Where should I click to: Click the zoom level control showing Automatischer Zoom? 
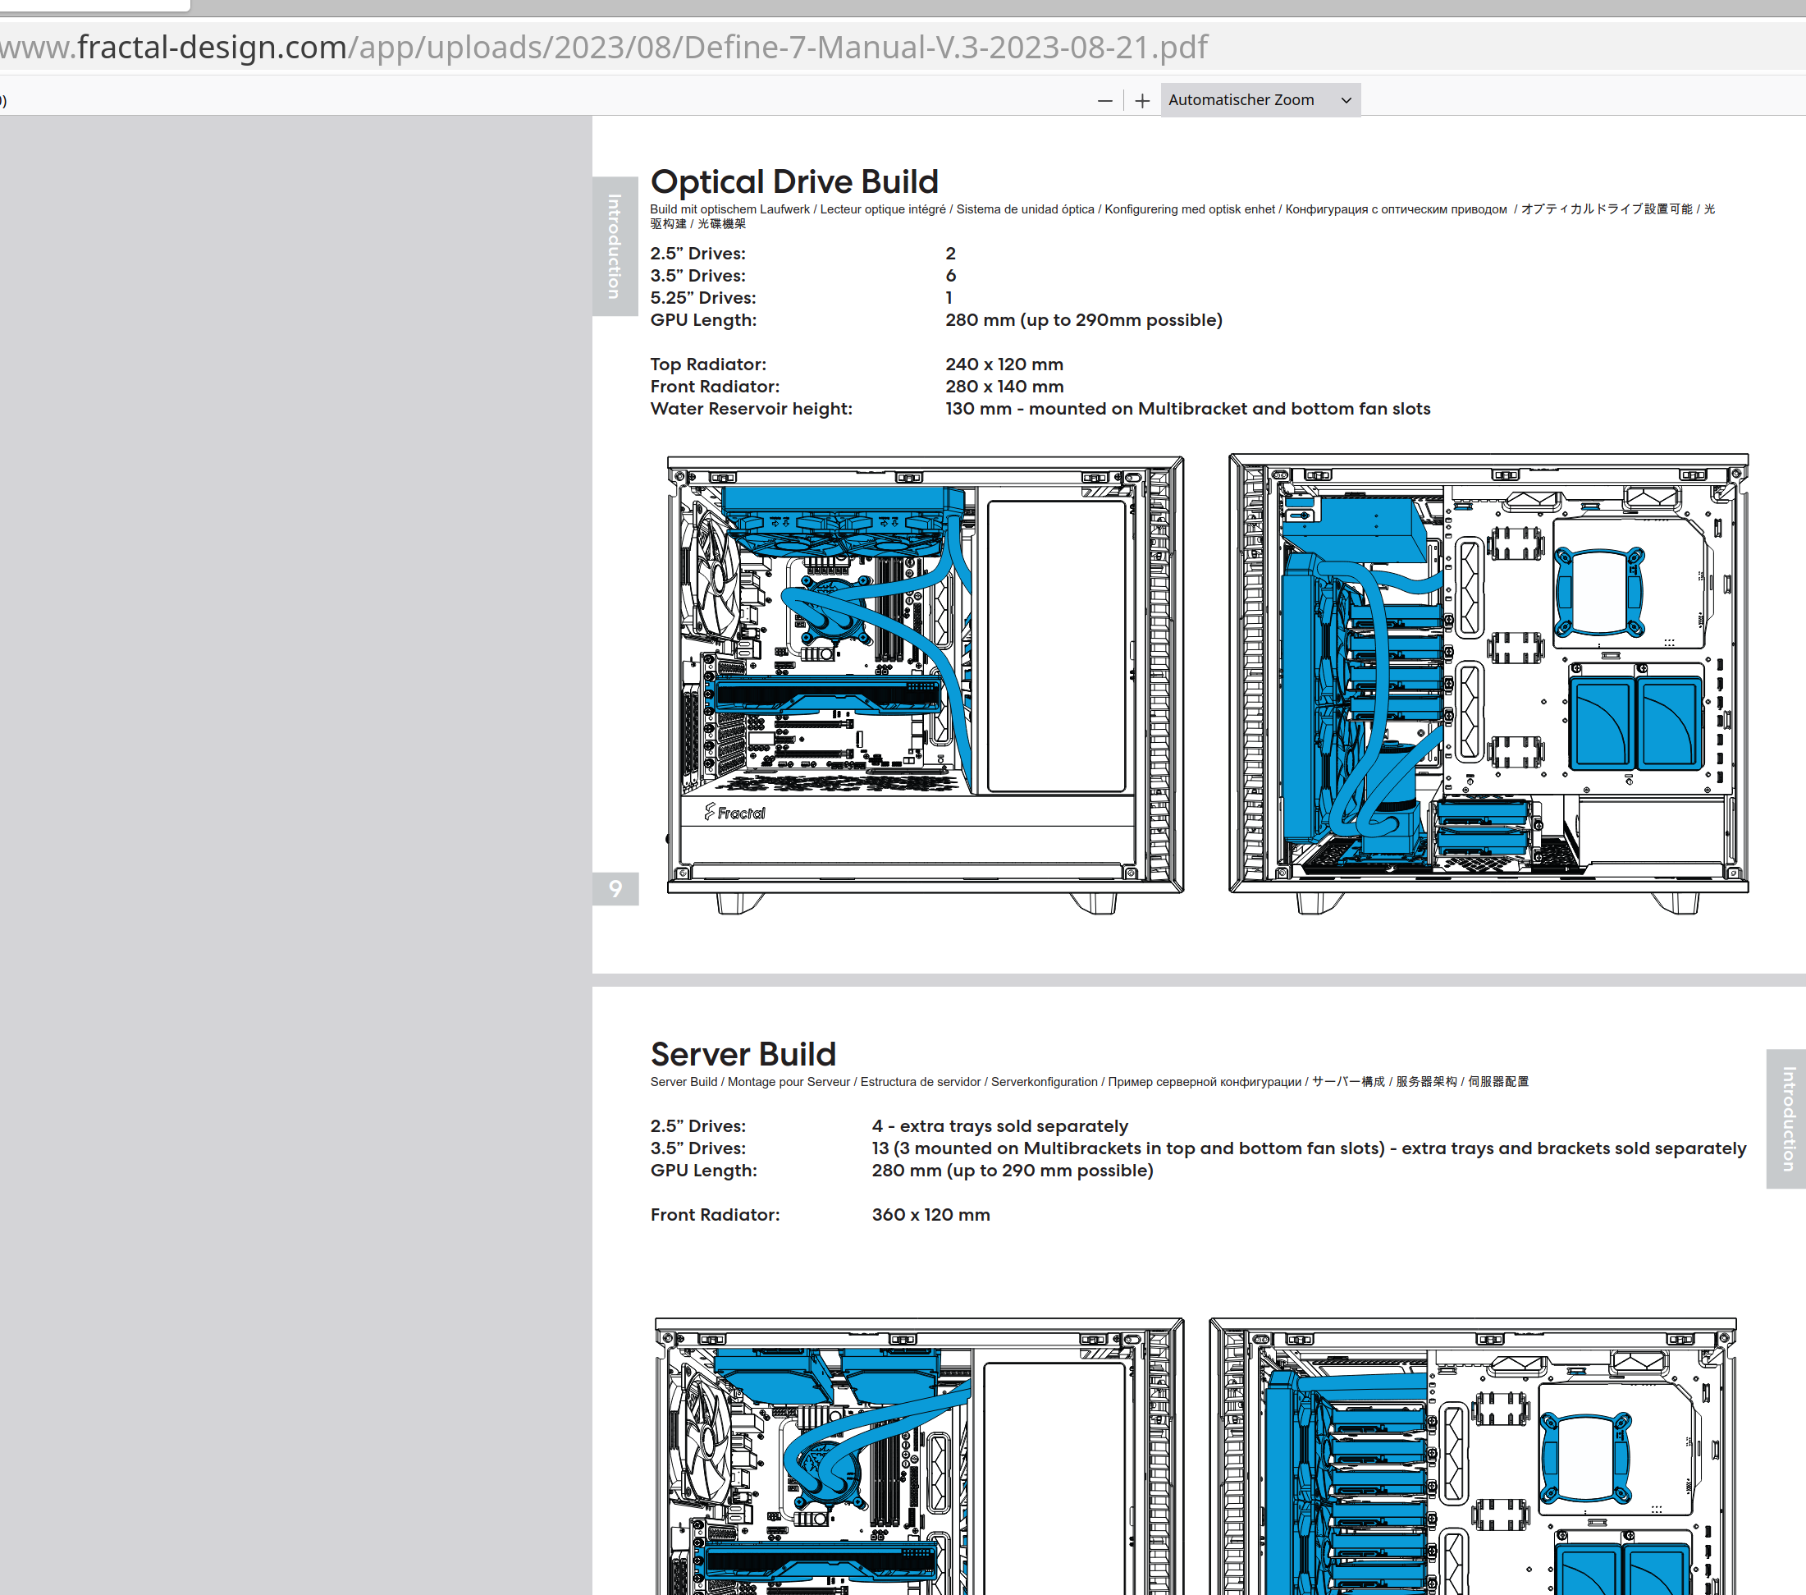point(1259,99)
